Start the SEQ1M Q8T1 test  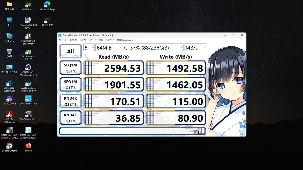[x=70, y=67]
